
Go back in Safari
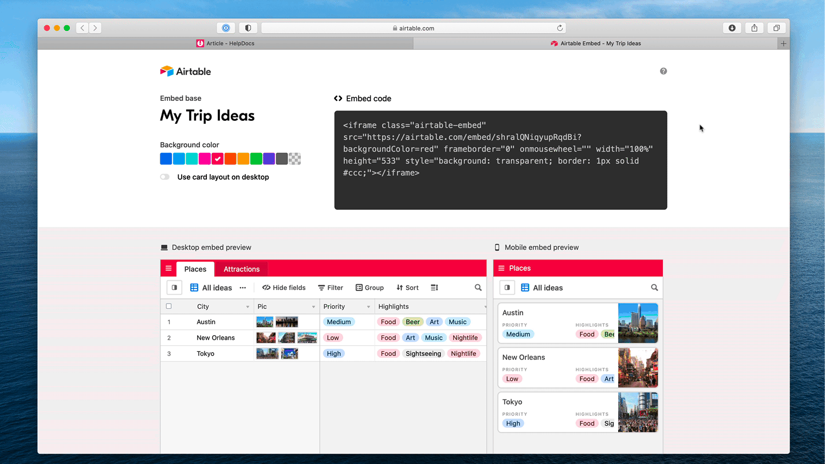coord(82,28)
